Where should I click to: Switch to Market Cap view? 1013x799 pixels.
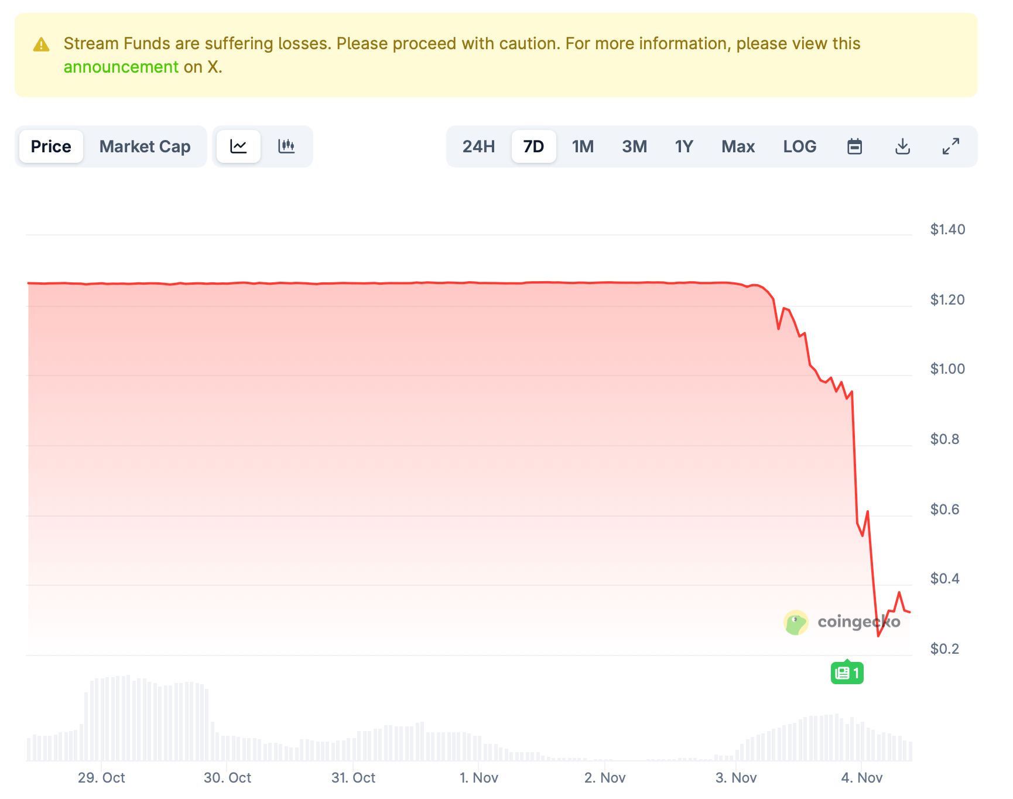tap(145, 146)
